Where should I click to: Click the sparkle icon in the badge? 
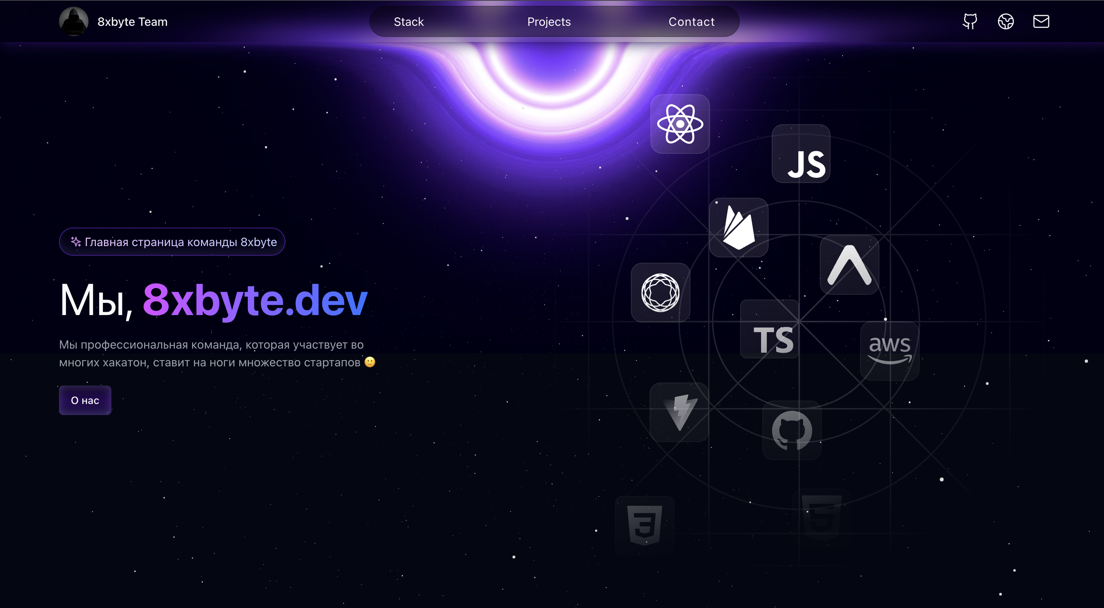pos(76,242)
